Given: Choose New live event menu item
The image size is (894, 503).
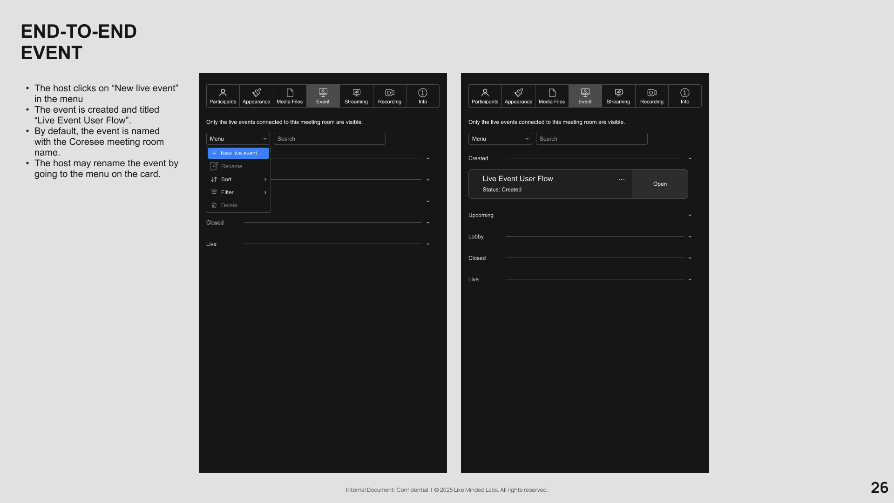Looking at the screenshot, I should pos(238,153).
